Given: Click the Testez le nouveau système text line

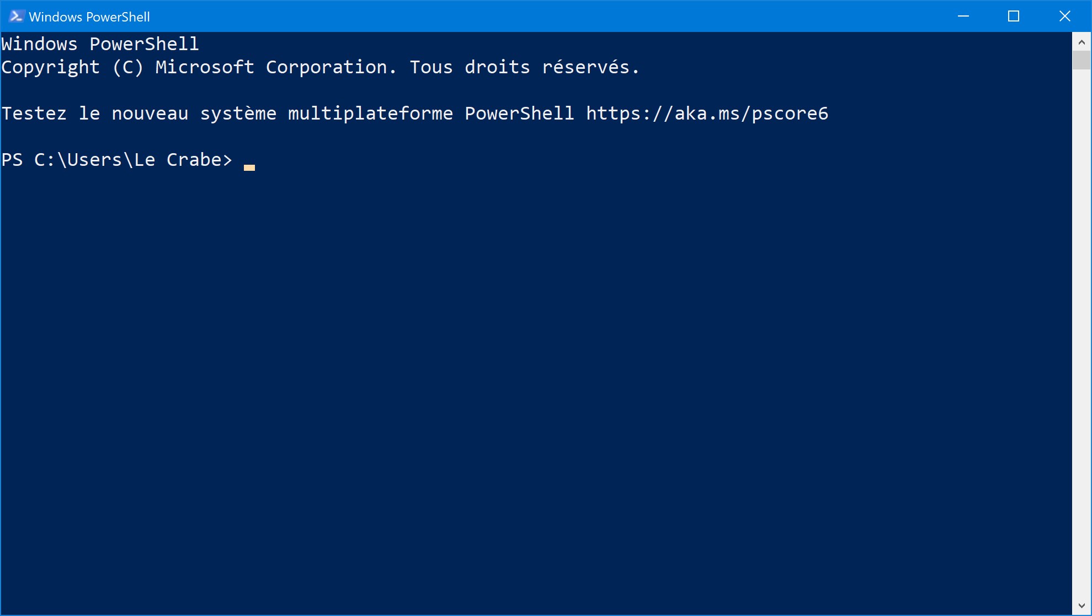Looking at the screenshot, I should (138, 113).
